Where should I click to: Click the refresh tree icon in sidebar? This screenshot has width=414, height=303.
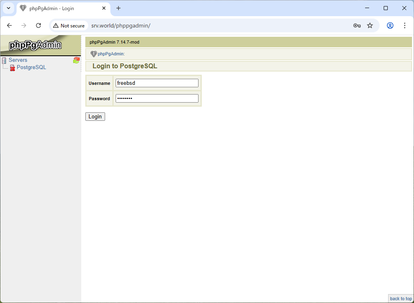[76, 60]
